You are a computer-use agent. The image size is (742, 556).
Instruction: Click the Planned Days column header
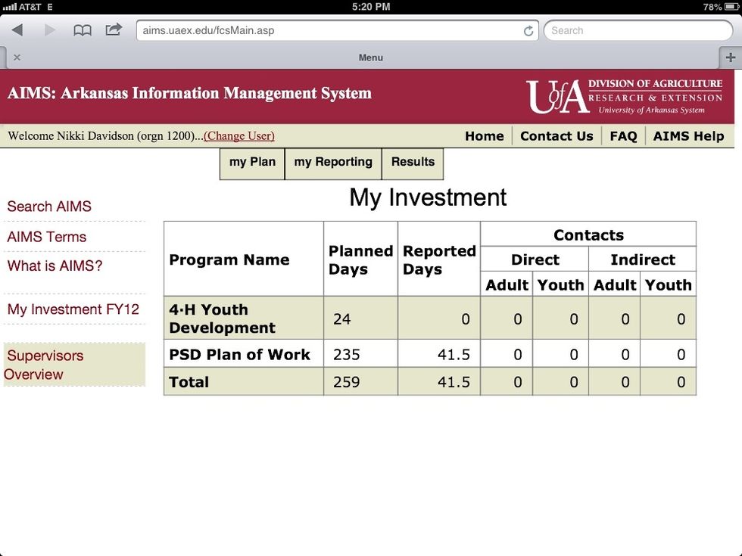click(360, 259)
